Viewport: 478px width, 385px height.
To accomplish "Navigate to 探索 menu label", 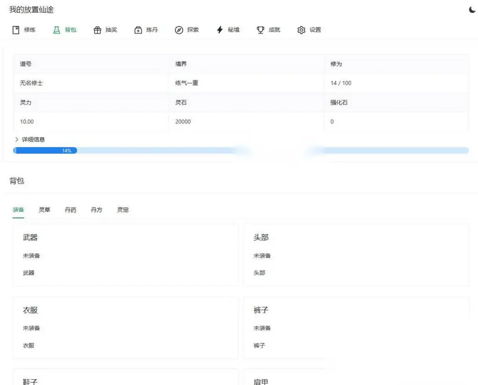I will pyautogui.click(x=193, y=30).
